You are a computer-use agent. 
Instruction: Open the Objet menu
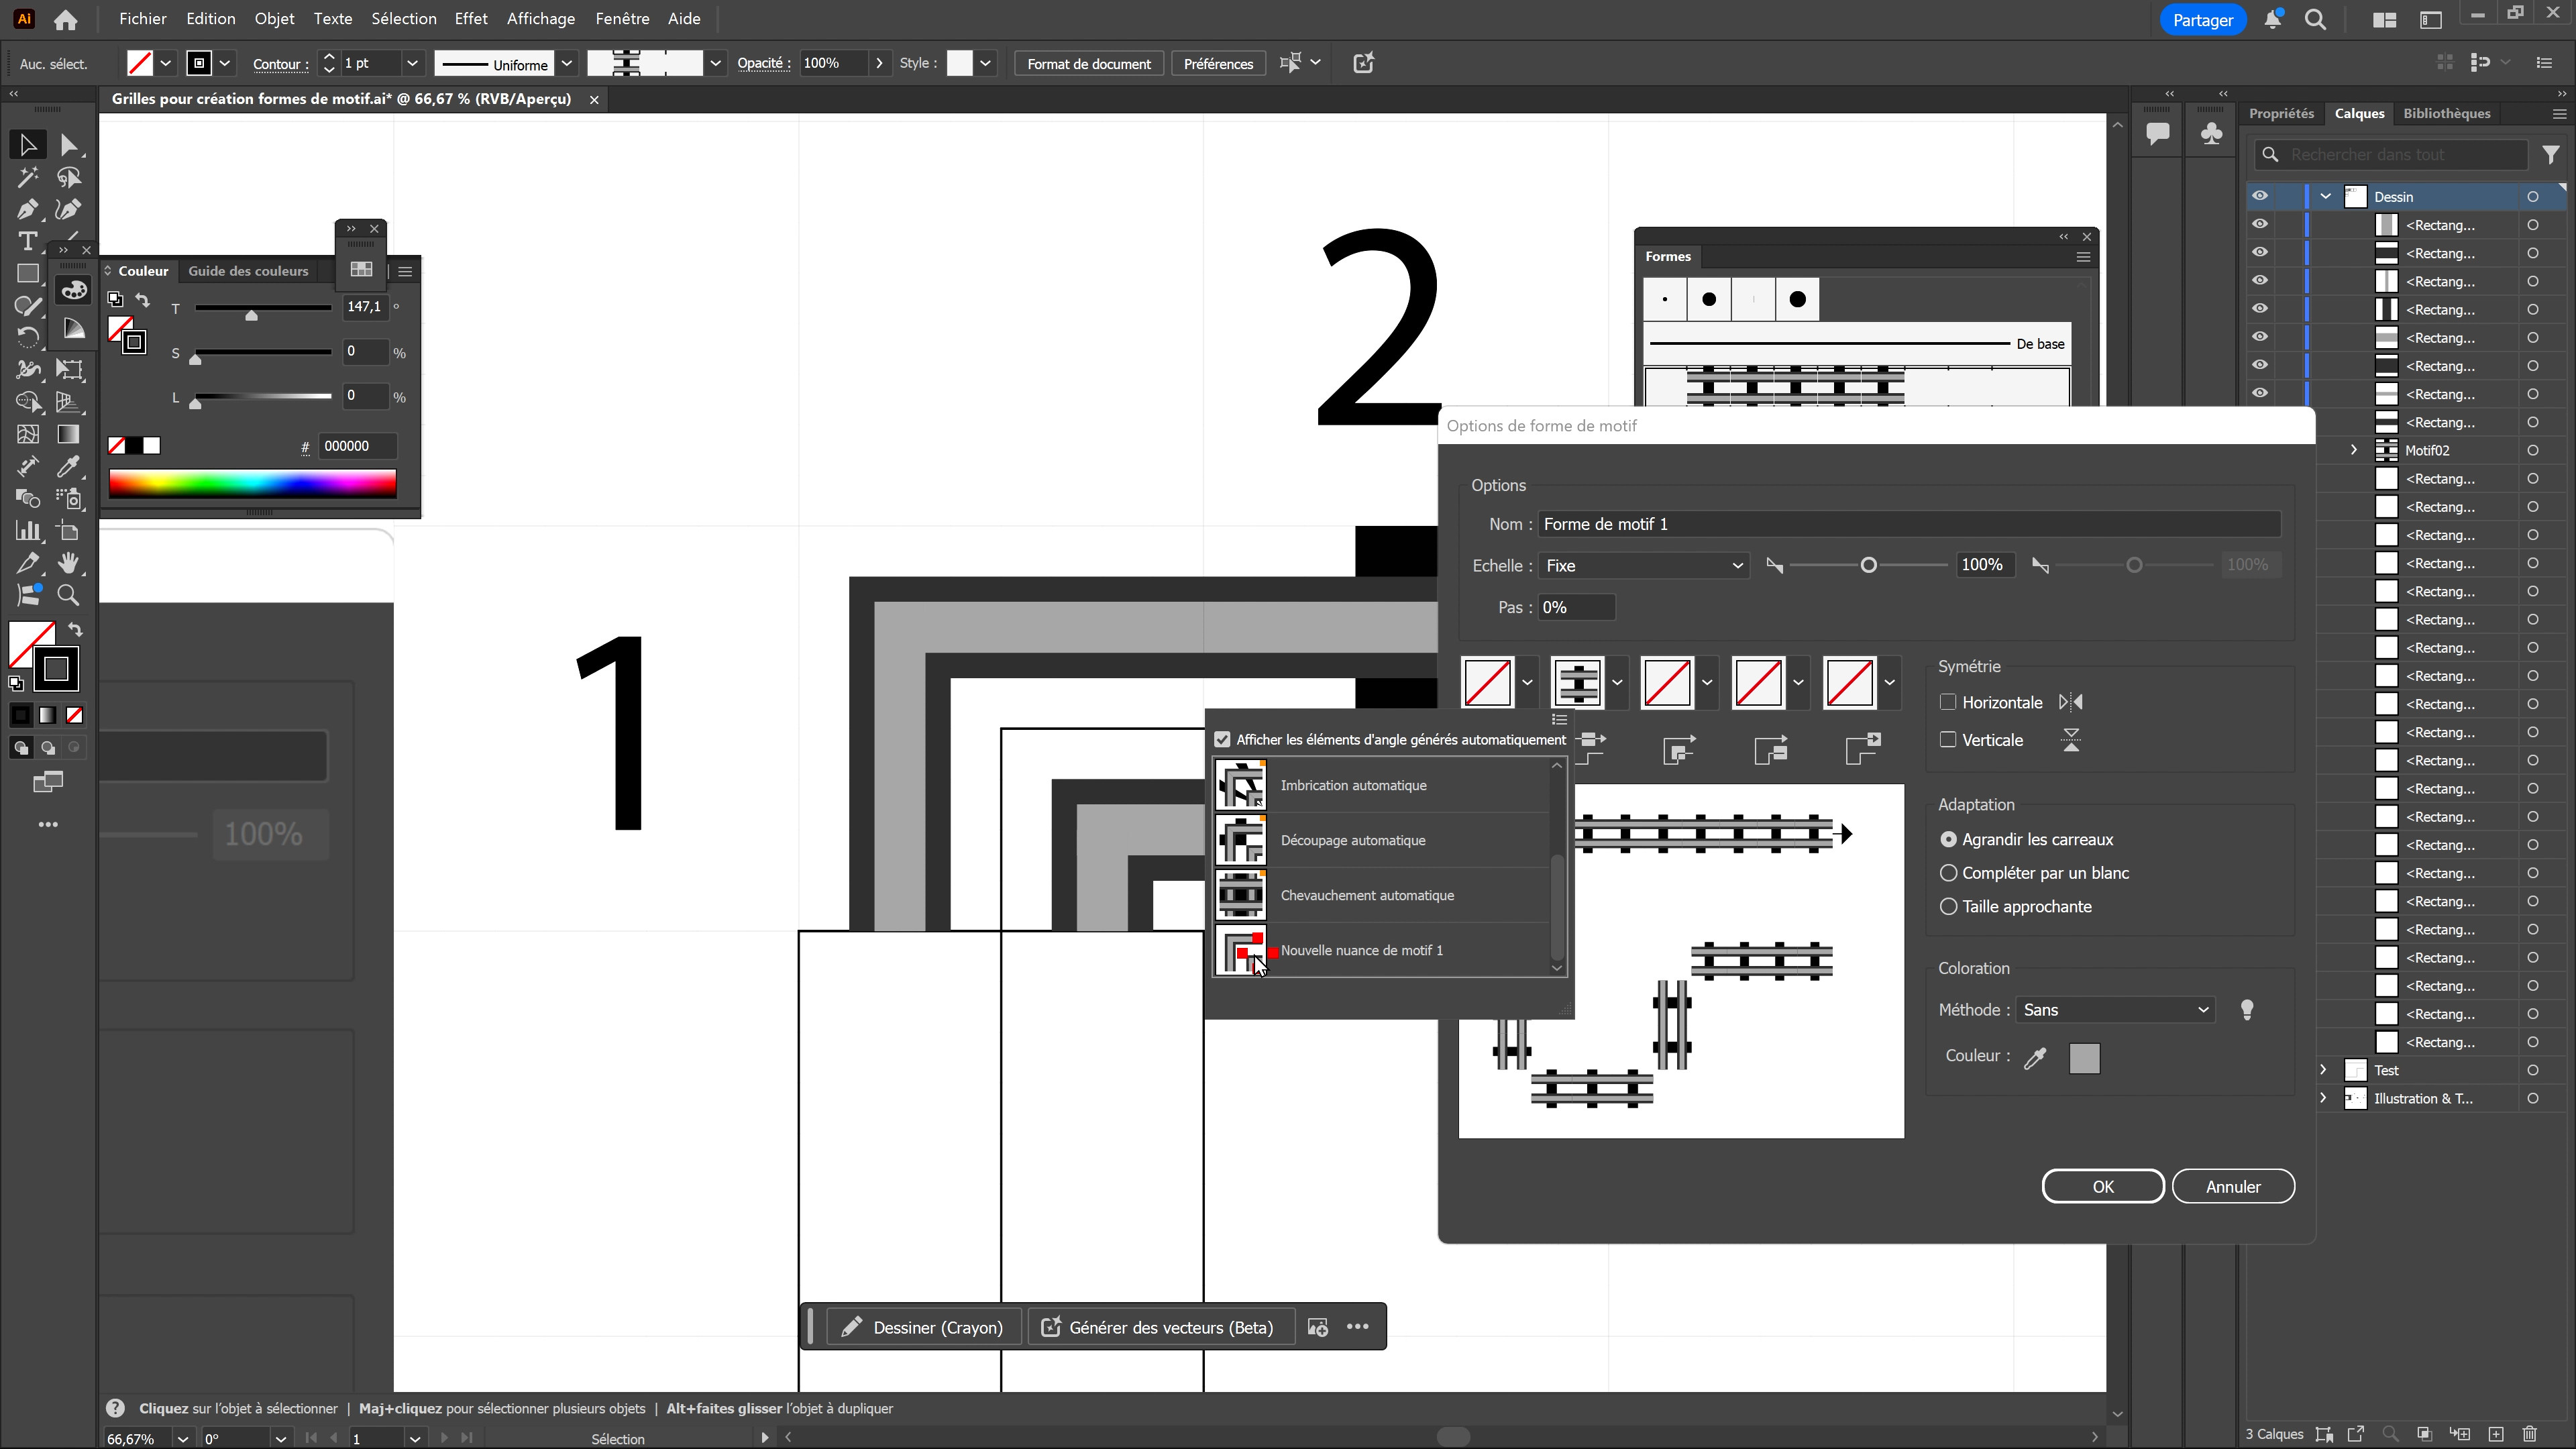tap(274, 19)
